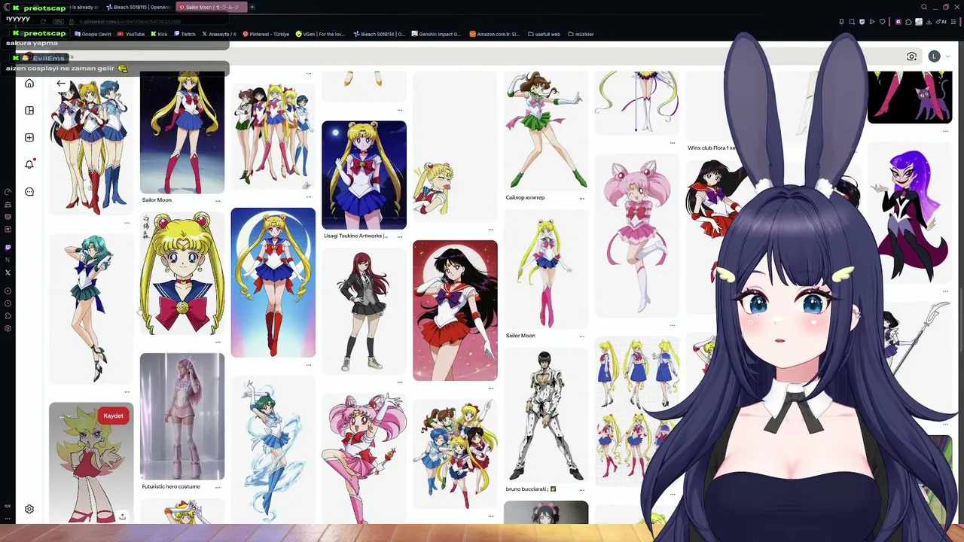
Task: Click the browser tab search magnifier icon
Action: (924, 7)
